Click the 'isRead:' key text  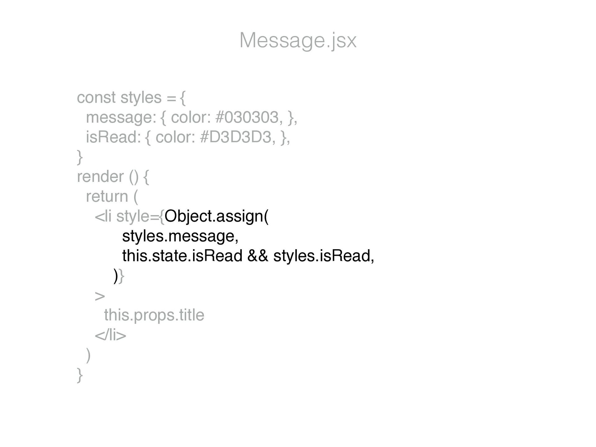coord(113,137)
